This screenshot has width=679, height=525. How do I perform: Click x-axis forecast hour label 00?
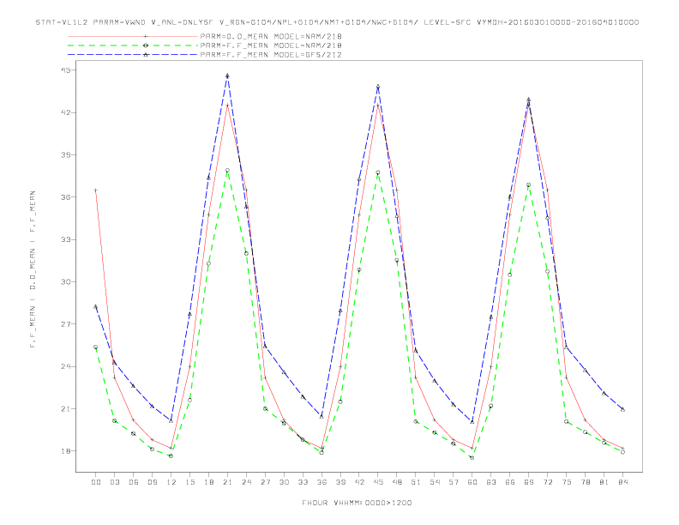[96, 482]
